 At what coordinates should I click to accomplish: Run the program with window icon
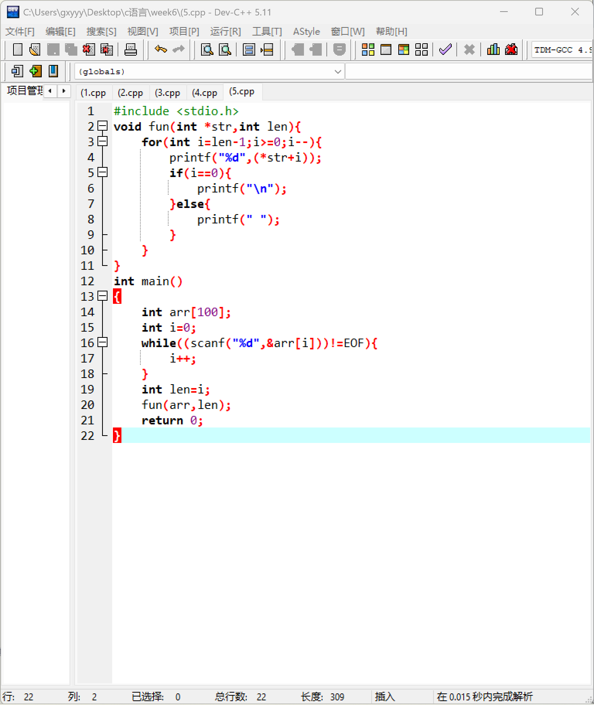(x=386, y=49)
